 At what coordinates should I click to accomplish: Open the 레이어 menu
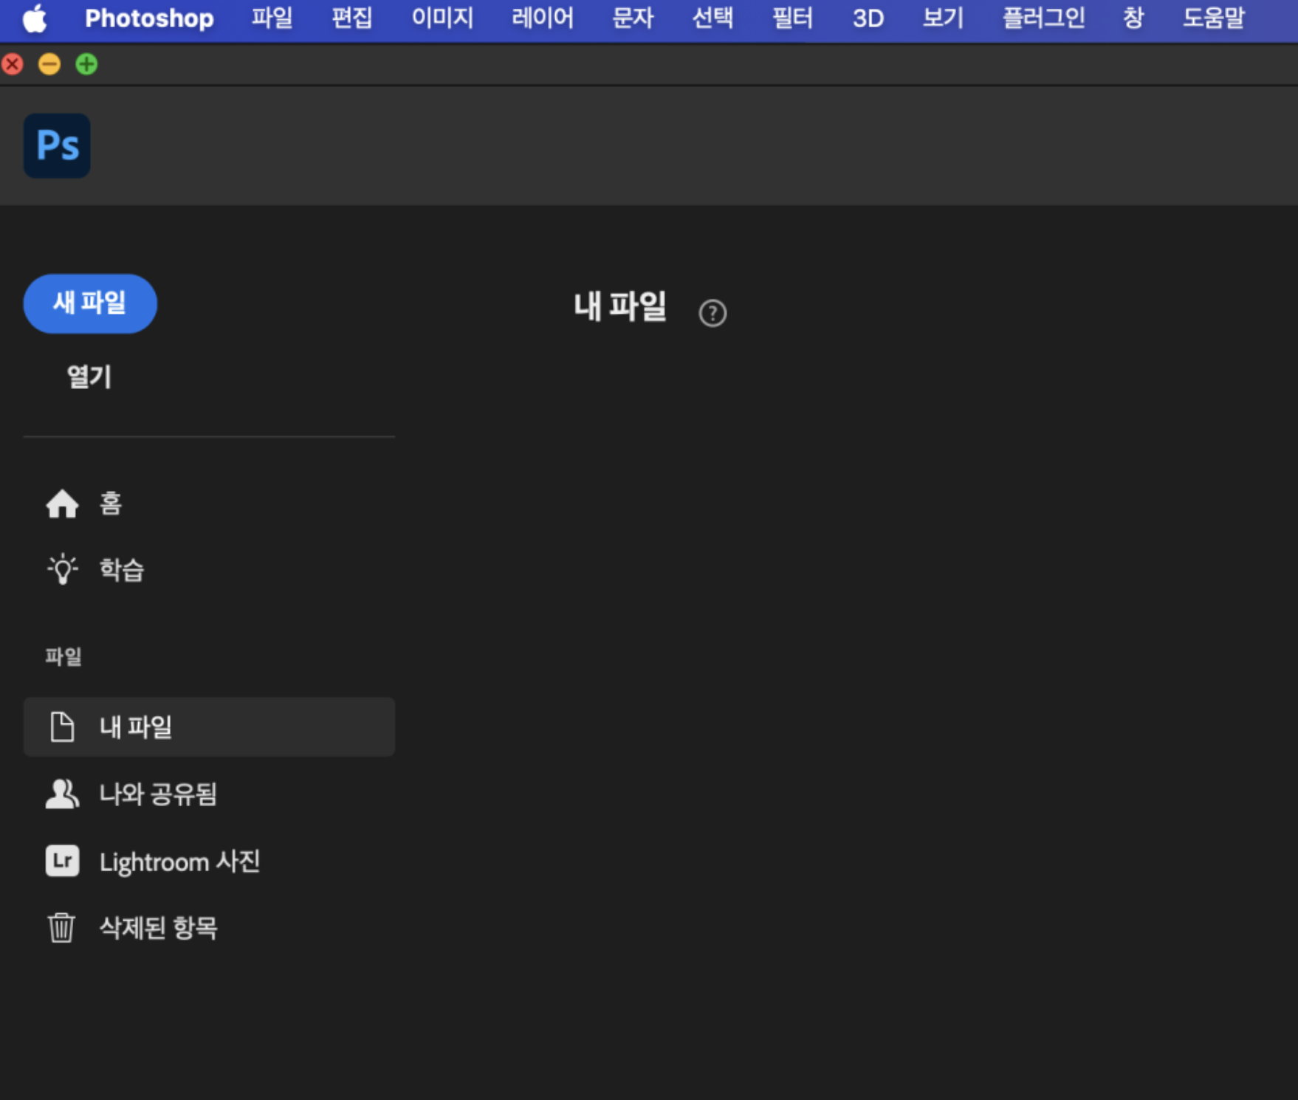coord(543,18)
